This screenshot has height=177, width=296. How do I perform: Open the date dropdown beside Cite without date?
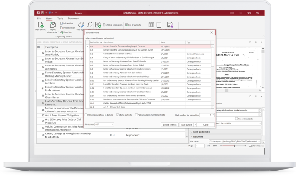[x=234, y=119]
